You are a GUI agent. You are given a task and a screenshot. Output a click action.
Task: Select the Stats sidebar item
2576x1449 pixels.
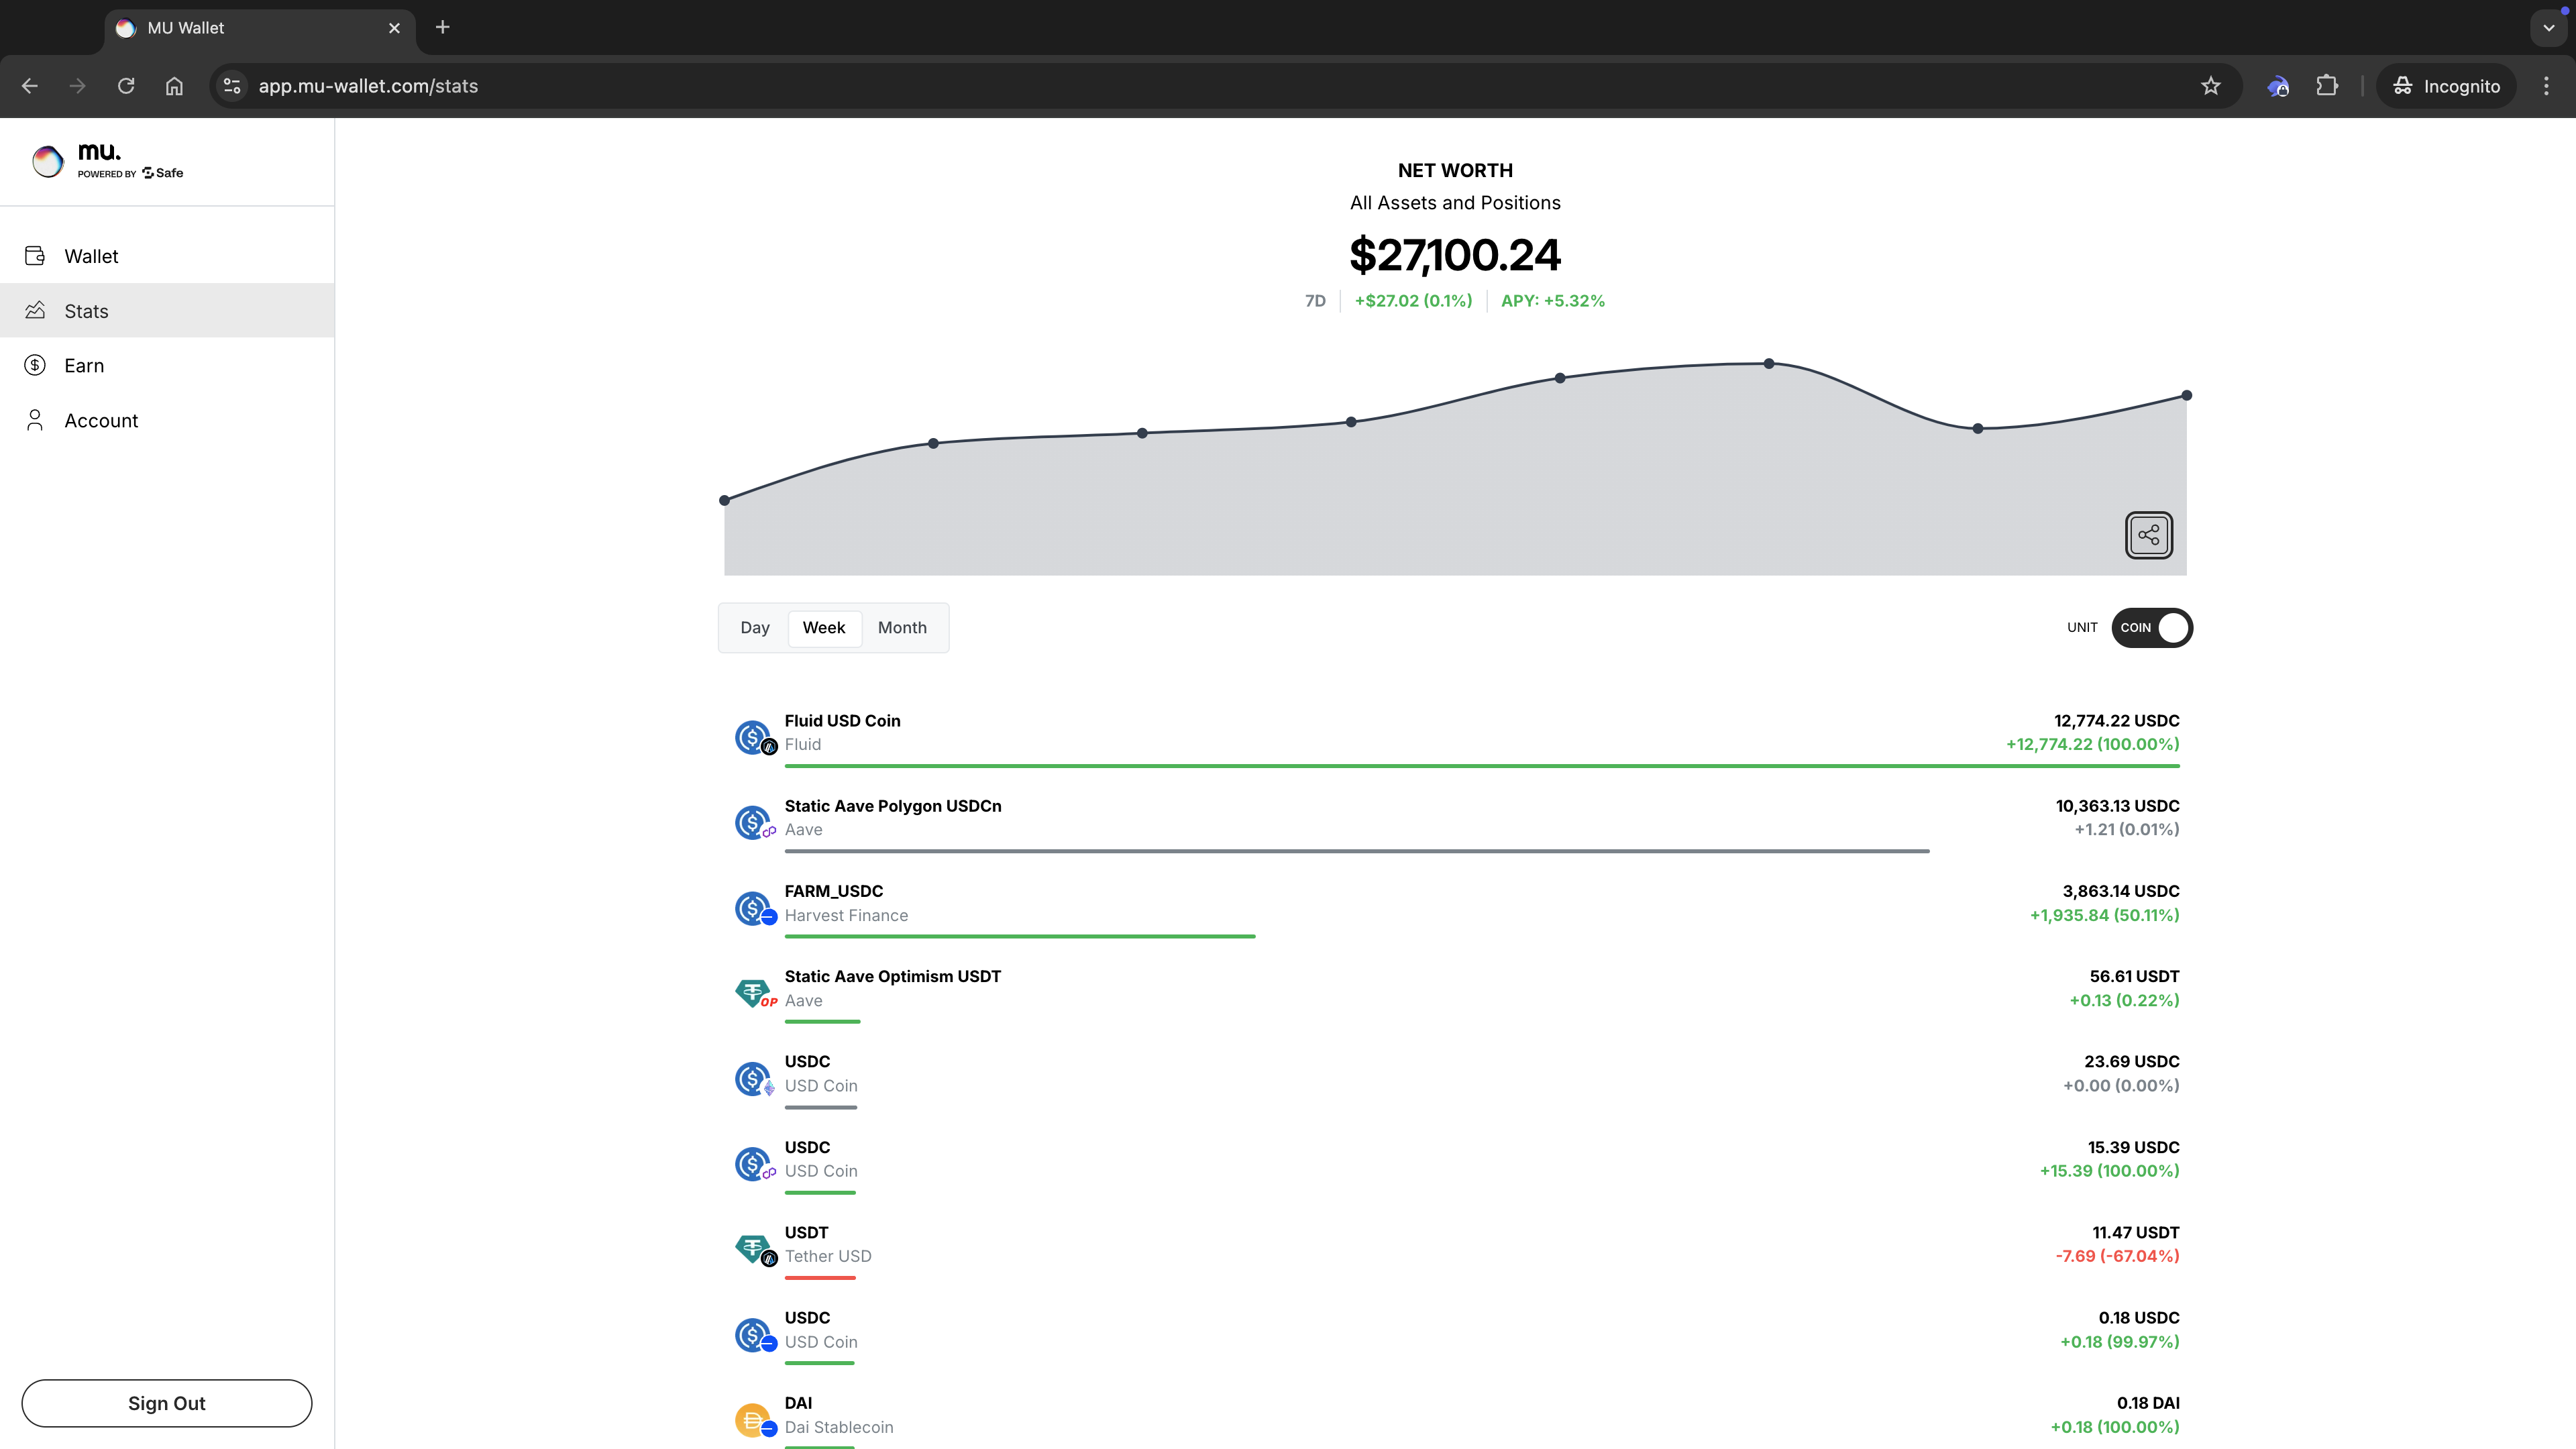click(x=167, y=311)
